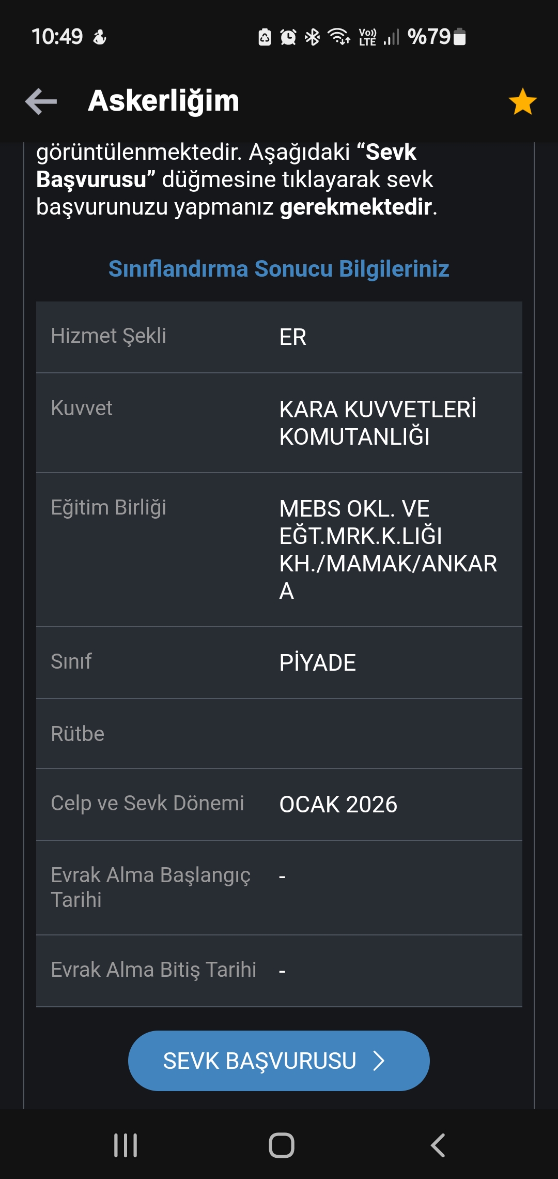Tap the PİYADE class value
The width and height of the screenshot is (558, 1179).
317,662
